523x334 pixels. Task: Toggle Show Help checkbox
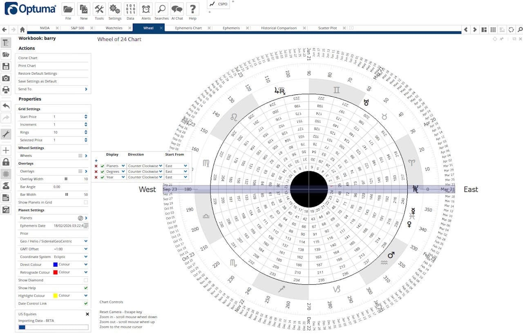(86, 288)
